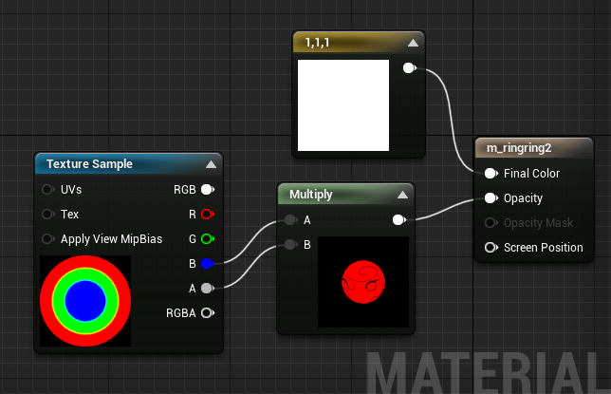Click the red R output pin

pos(208,215)
